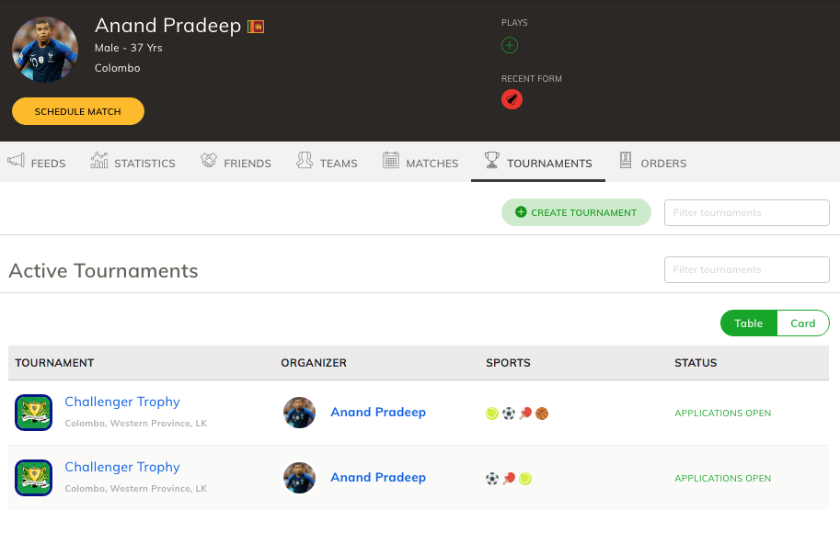Click the megaphone icon for Feeds
The image size is (840, 533).
[x=16, y=160]
